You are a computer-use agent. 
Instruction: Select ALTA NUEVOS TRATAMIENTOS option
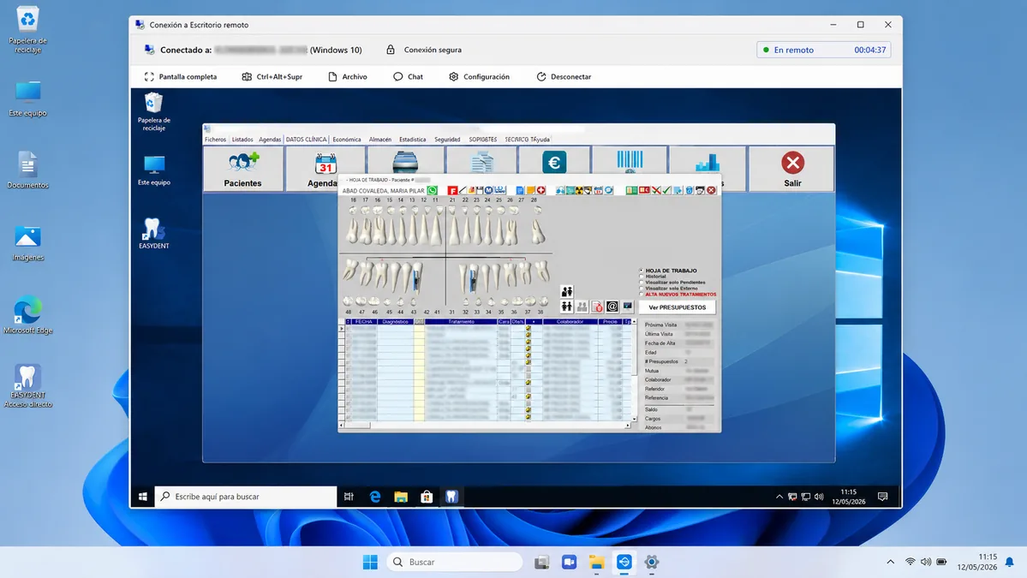642,294
